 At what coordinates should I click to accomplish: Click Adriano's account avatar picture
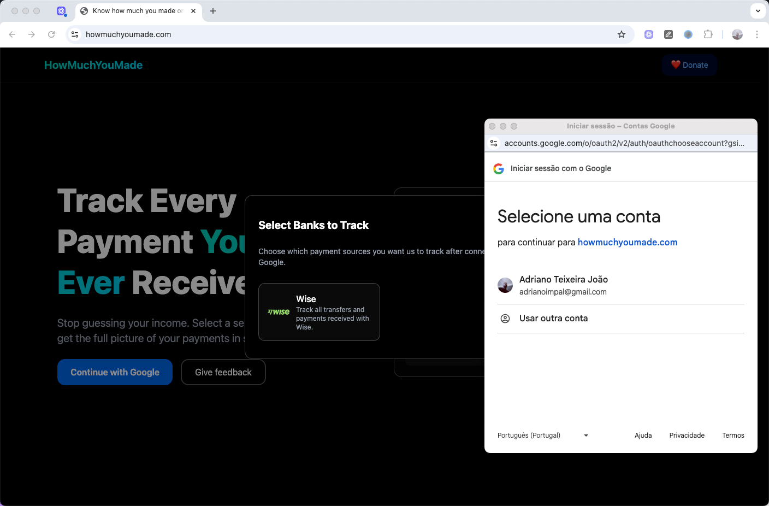(505, 285)
